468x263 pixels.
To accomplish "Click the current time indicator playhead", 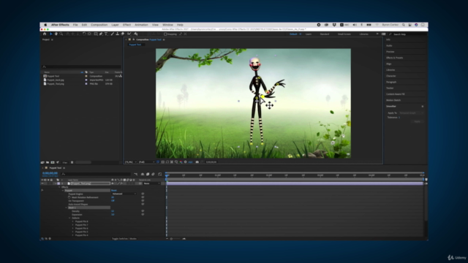I will (167, 175).
